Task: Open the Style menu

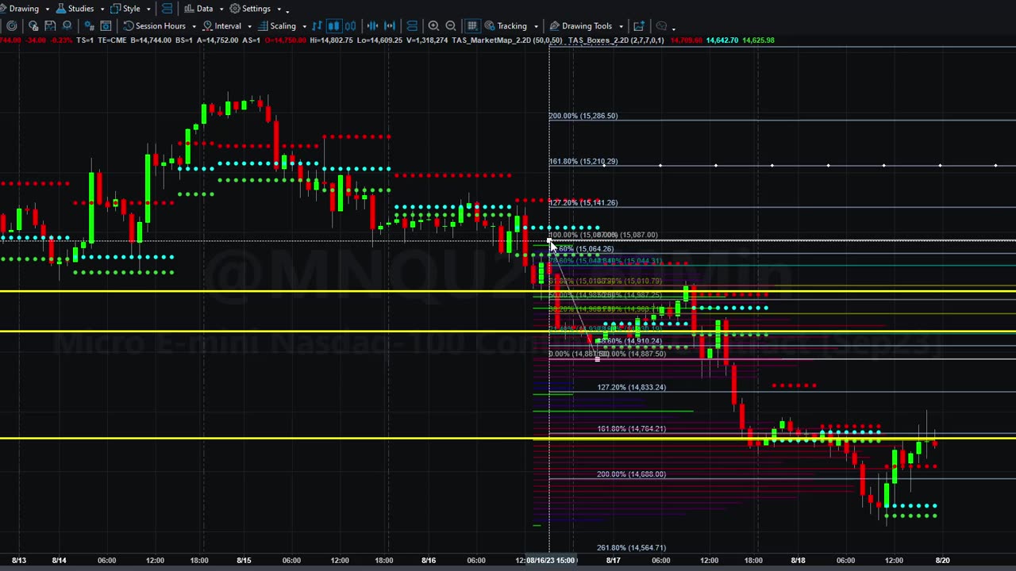Action: coord(125,9)
